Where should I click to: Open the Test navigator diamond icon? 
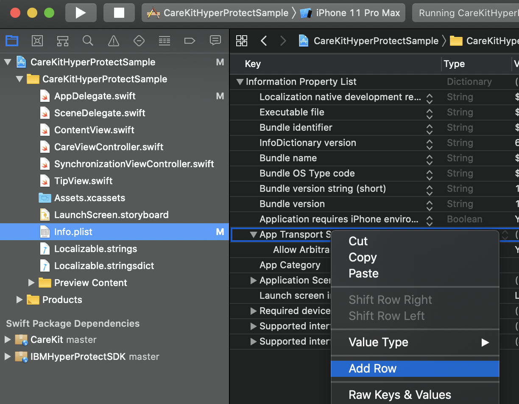point(139,41)
